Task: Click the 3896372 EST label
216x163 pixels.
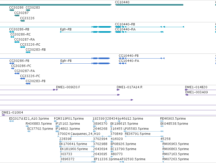Action: pos(67,159)
